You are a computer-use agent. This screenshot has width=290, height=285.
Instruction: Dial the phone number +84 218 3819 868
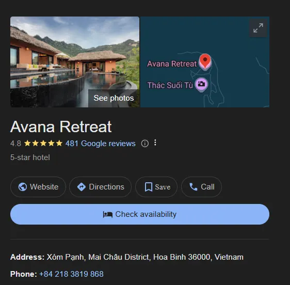71,274
